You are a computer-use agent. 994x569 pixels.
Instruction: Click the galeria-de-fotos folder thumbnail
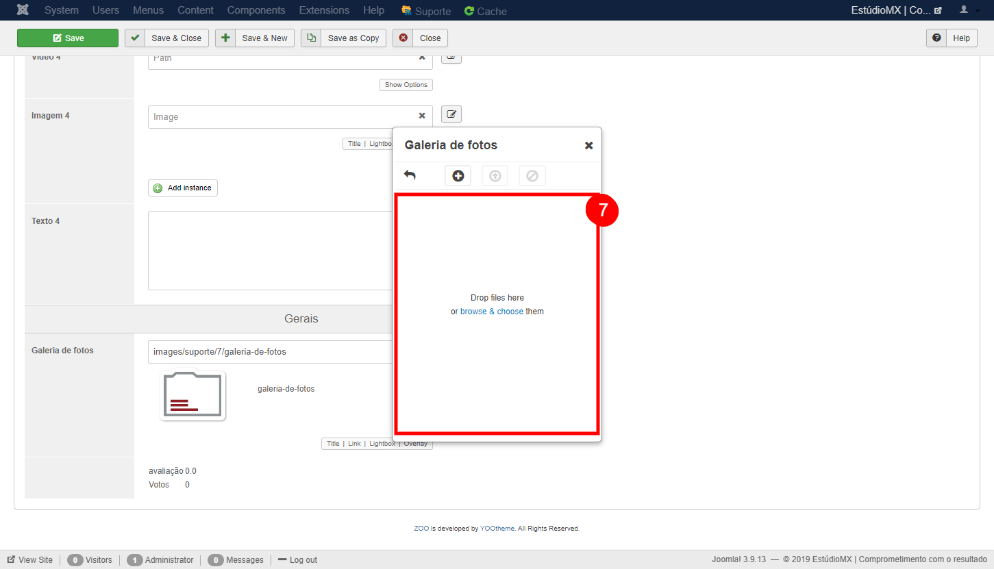192,396
